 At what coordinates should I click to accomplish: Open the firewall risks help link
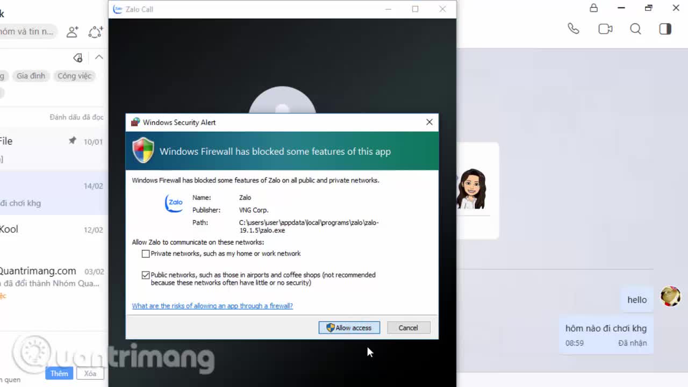212,306
